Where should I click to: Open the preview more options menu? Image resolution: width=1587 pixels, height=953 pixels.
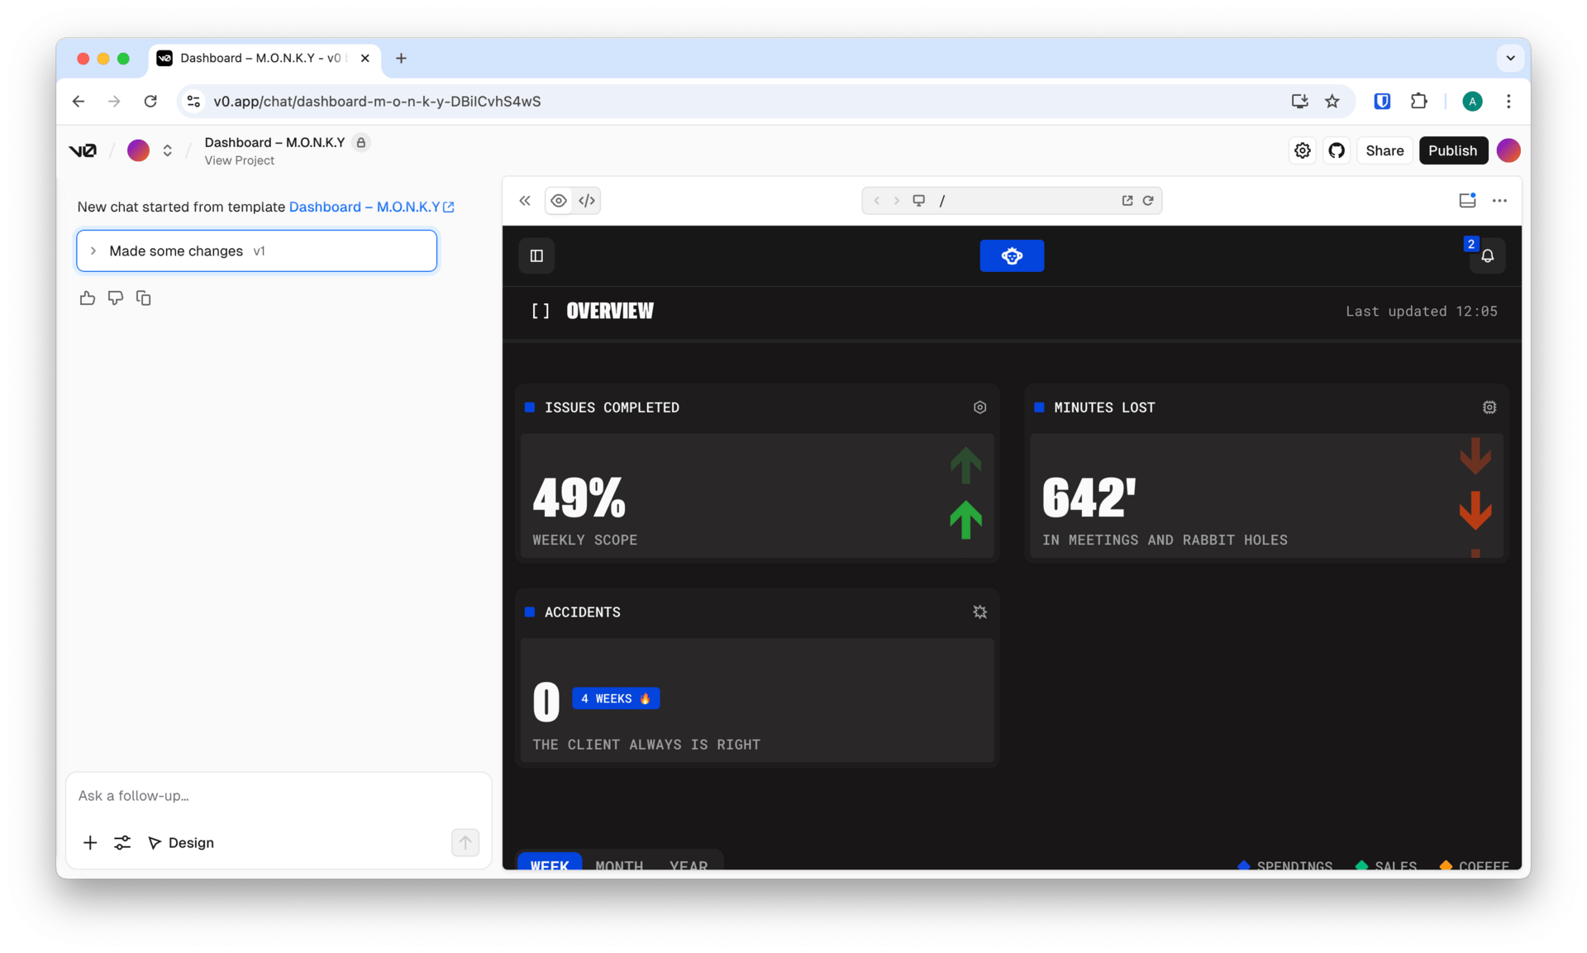tap(1499, 201)
